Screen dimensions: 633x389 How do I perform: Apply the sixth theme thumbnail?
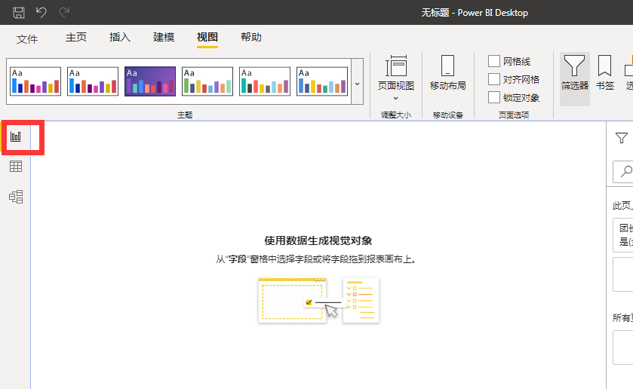pos(322,81)
